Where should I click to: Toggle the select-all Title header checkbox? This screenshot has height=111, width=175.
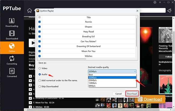point(40,17)
